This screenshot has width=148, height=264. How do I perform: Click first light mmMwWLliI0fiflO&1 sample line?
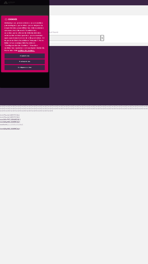click(x=10, y=115)
